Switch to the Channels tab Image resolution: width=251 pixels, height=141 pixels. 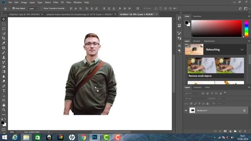click(197, 87)
